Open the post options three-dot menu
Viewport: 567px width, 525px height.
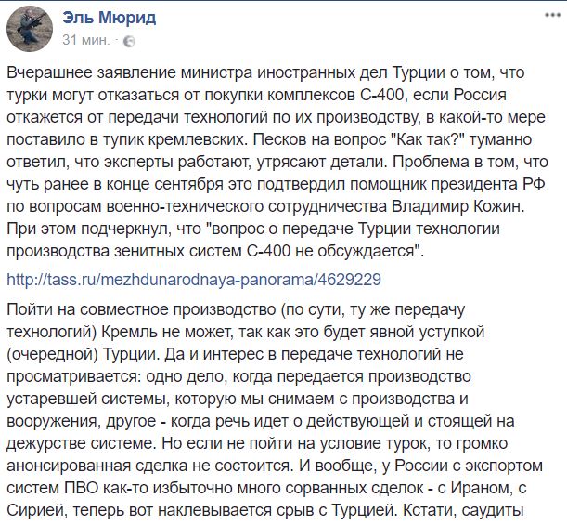tap(553, 15)
